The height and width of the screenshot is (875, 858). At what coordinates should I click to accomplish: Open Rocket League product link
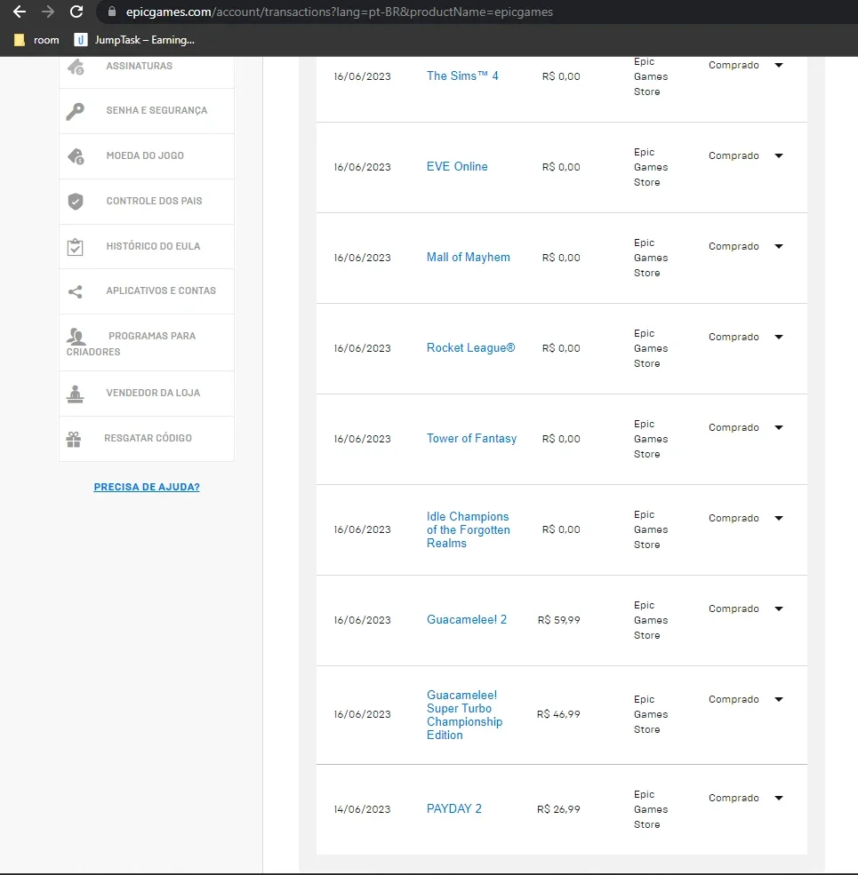tap(471, 347)
